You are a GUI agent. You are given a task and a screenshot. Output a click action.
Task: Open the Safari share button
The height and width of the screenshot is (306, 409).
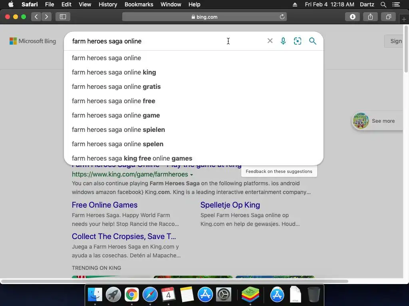[x=370, y=17]
